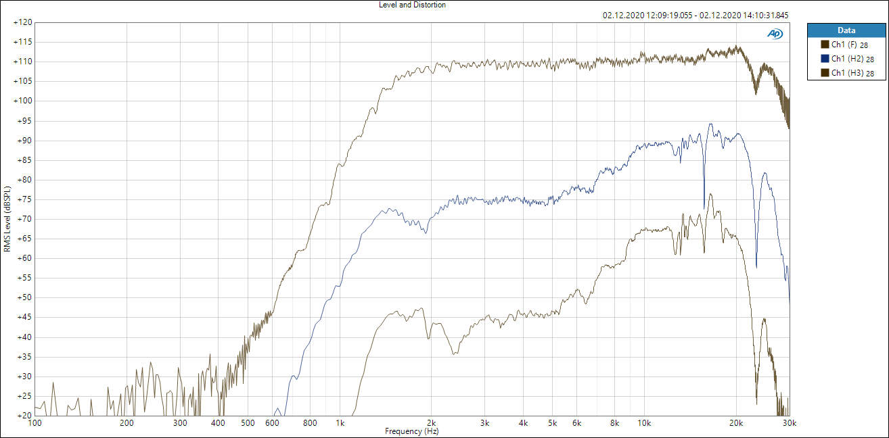Viewport: 889px width, 438px height.
Task: Click the measurement timestamp range text
Action: point(696,16)
